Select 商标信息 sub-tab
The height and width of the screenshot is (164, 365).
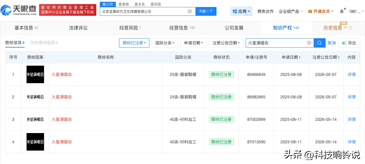tap(15, 43)
